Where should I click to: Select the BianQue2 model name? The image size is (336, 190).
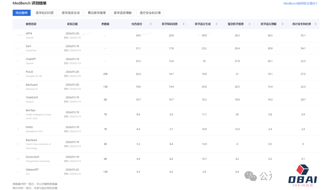click(x=31, y=140)
